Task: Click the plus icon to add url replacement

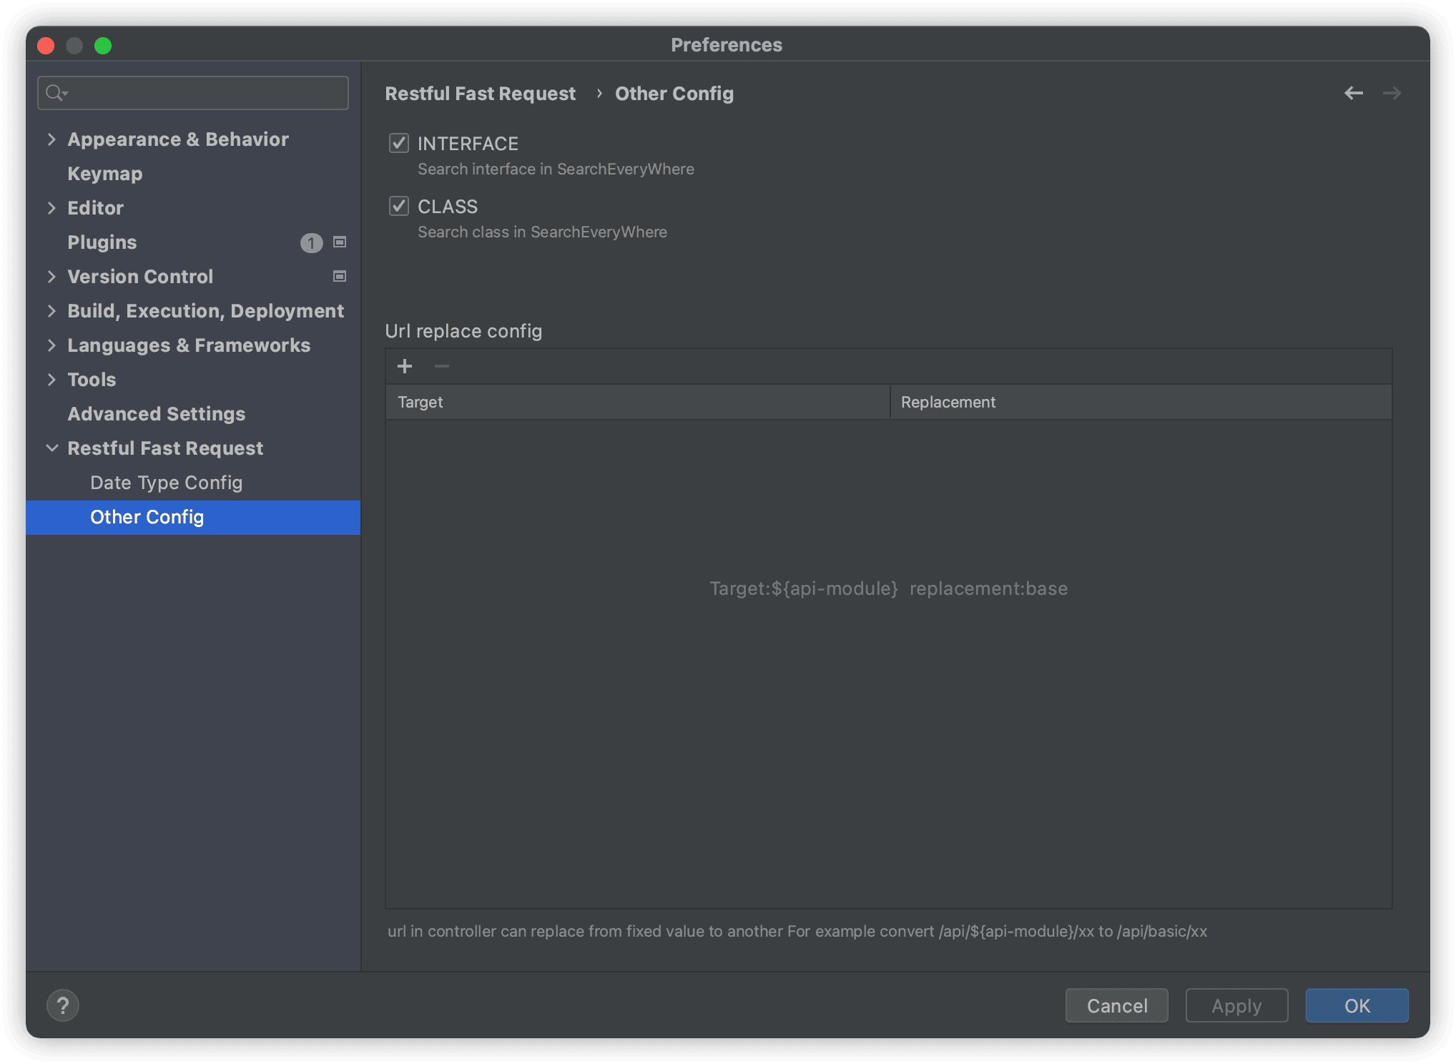Action: [x=405, y=366]
